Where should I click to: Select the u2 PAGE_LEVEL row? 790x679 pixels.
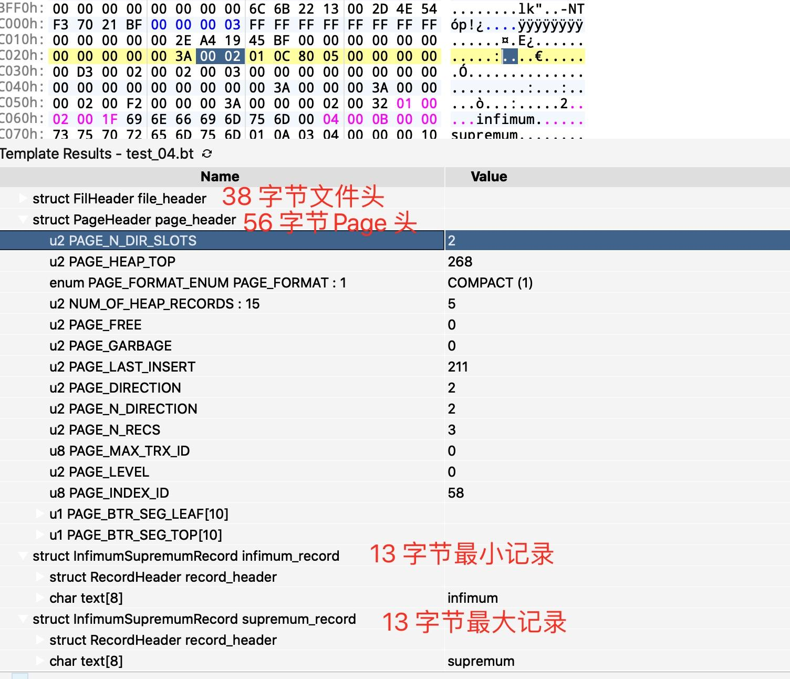click(395, 472)
